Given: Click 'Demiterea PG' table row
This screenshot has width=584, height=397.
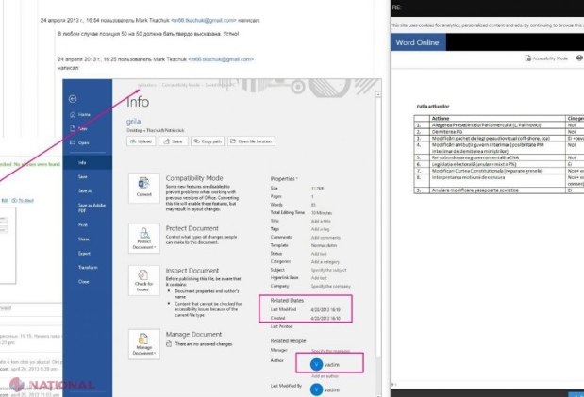Looking at the screenshot, I should click(497, 132).
